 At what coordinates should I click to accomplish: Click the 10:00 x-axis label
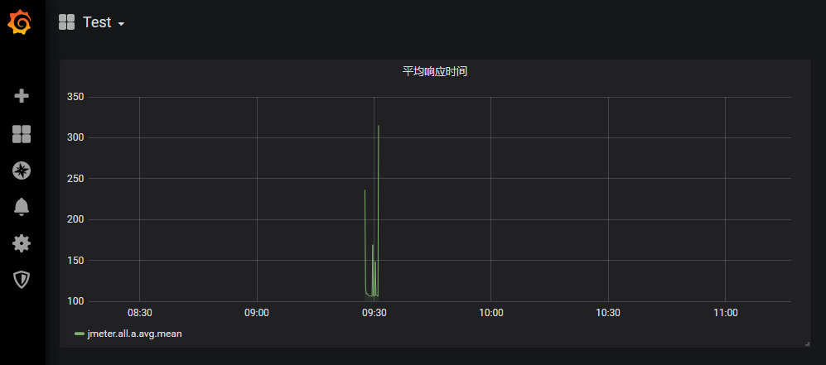pos(491,313)
